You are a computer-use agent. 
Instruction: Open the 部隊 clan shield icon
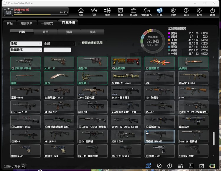(x=173, y=12)
